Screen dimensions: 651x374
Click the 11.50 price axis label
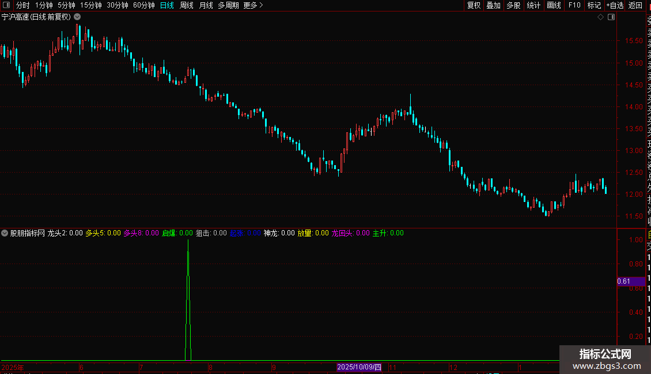634,216
